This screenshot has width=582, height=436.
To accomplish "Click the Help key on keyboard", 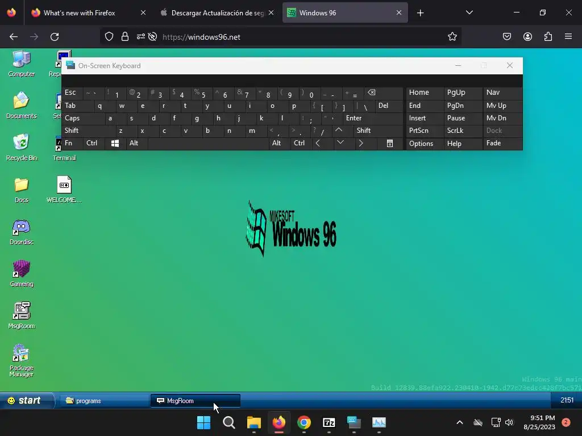I will point(463,144).
